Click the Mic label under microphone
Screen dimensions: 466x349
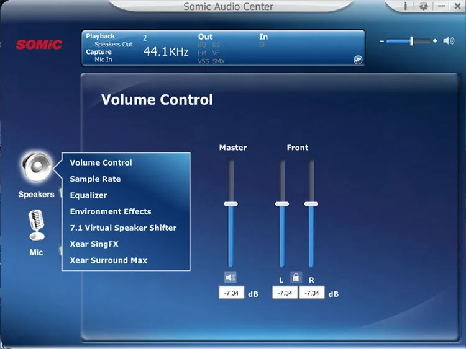36,252
